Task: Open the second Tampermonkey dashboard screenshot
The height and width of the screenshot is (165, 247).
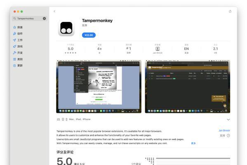Action: 188,86
